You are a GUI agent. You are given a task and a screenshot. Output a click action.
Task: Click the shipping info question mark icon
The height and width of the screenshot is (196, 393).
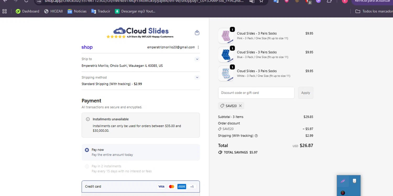(256, 136)
